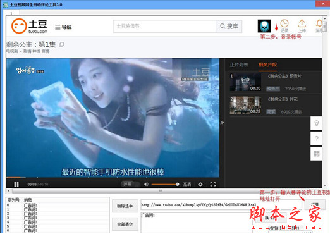Click the browser vertical scrollbar up arrow

(x=325, y=18)
